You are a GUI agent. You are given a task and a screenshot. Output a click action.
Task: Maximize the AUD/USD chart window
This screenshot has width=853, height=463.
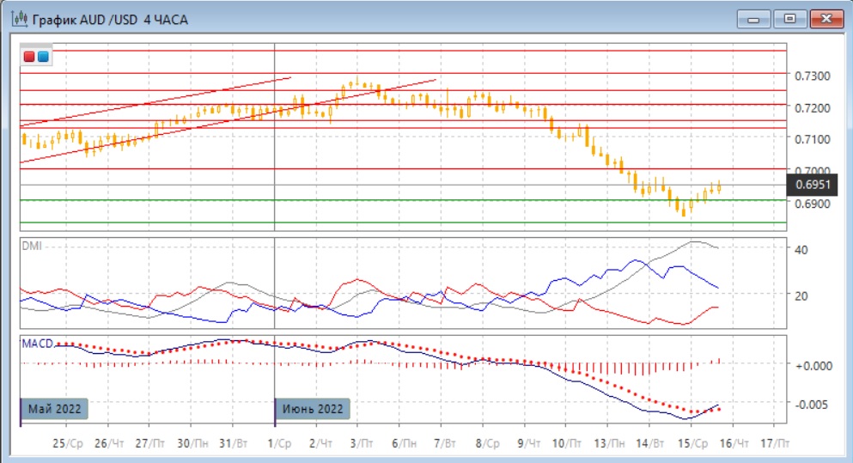click(787, 18)
